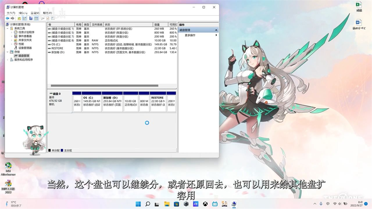The image size is (372, 209).
Task: Click the blue Back arrow in toolbar
Action: pyautogui.click(x=7, y=18)
